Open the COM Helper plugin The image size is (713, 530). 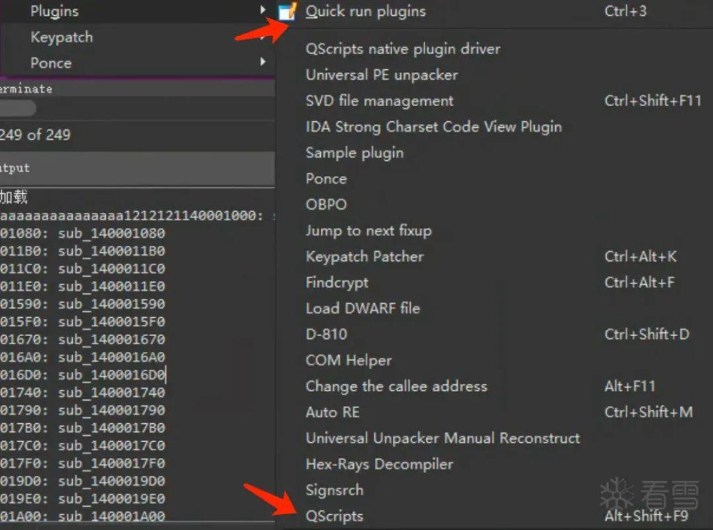(x=349, y=360)
